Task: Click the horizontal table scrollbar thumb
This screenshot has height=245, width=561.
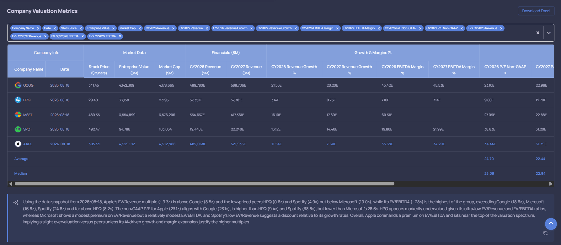Action: [x=205, y=184]
